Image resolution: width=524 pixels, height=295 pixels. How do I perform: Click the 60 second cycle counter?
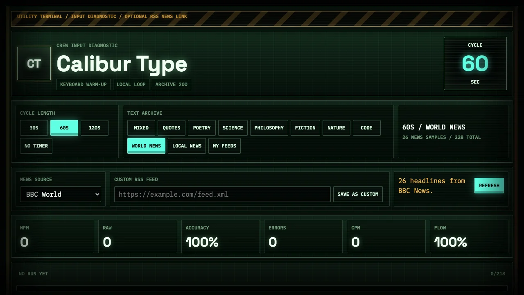coord(475,64)
